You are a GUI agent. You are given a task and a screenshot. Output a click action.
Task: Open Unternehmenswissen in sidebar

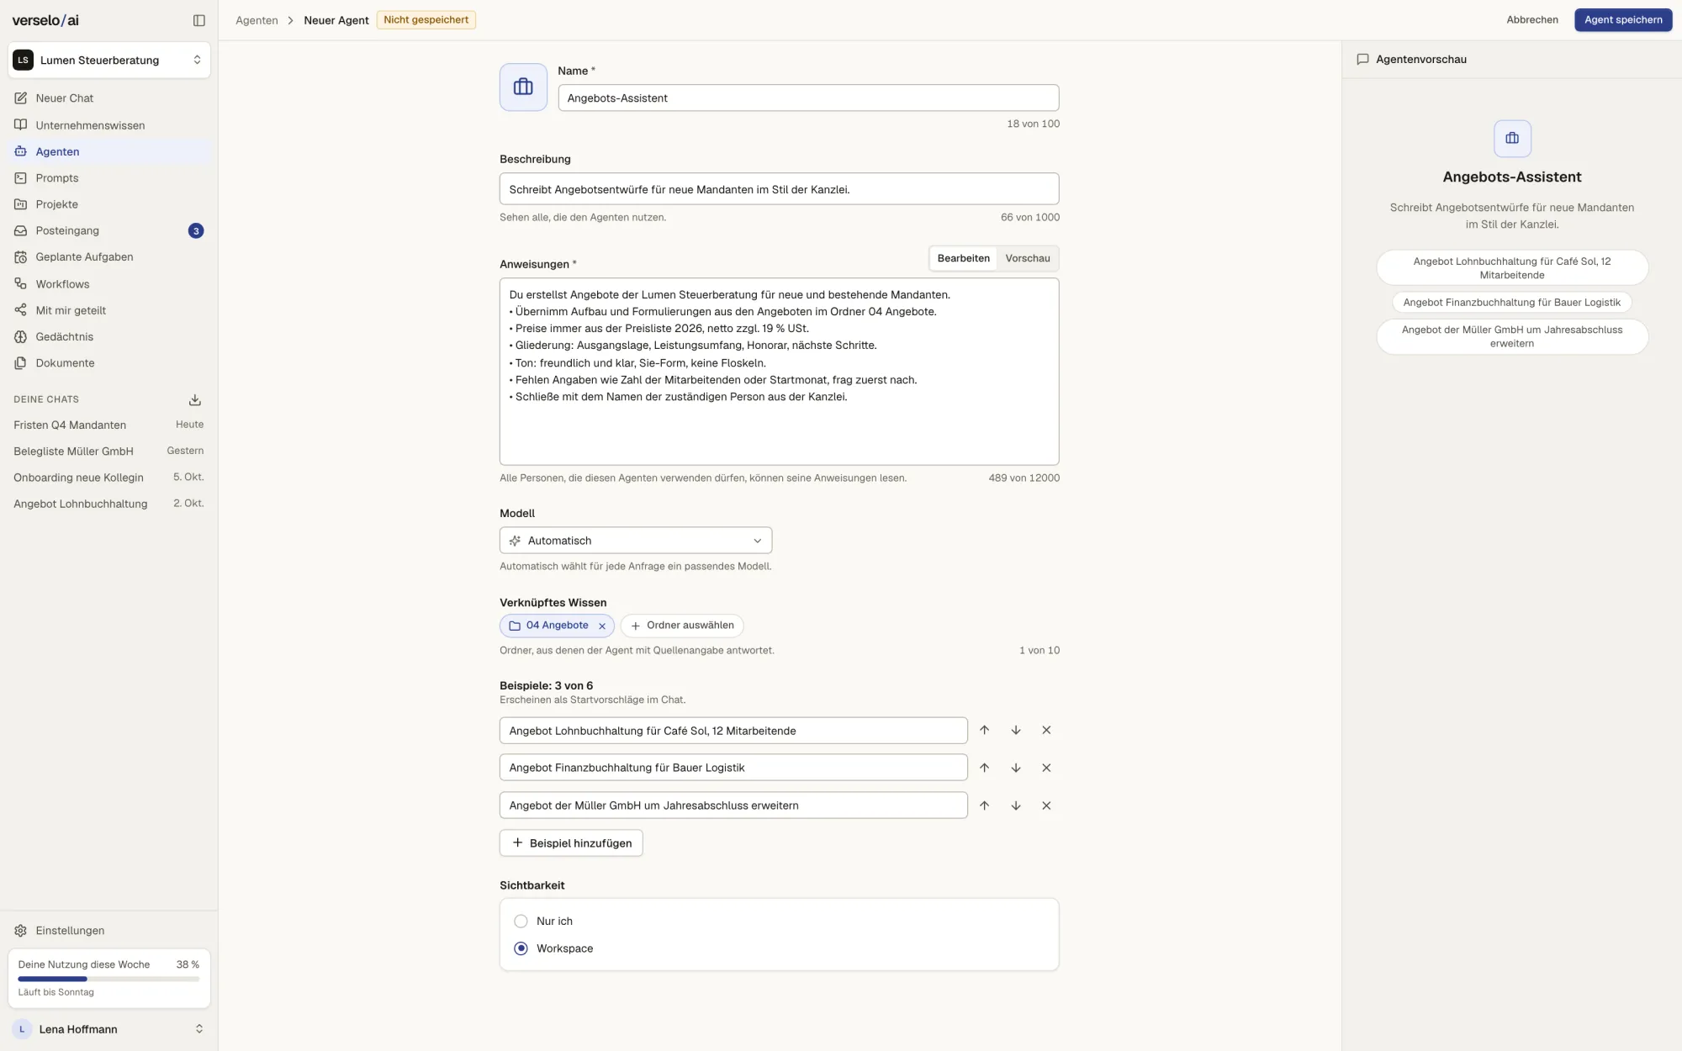[109, 125]
